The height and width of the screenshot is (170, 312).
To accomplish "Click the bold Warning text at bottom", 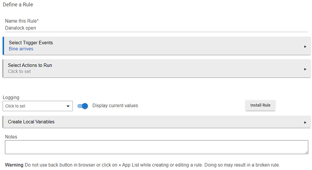I will pyautogui.click(x=14, y=165).
